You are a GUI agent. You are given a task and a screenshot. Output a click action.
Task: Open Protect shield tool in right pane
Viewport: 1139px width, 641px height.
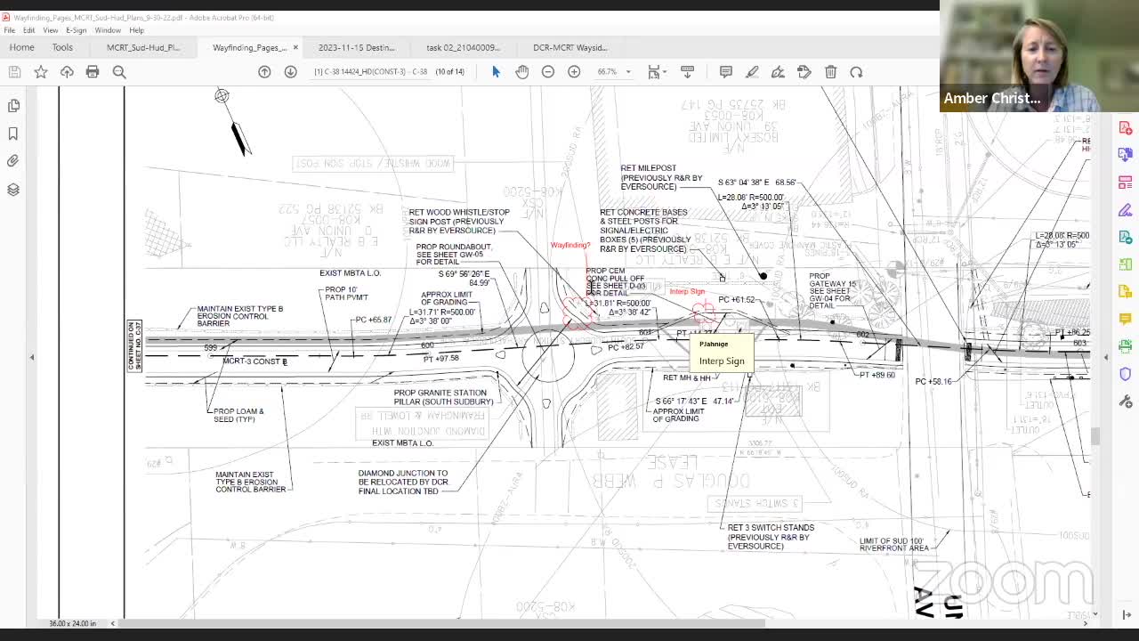[x=1126, y=374]
